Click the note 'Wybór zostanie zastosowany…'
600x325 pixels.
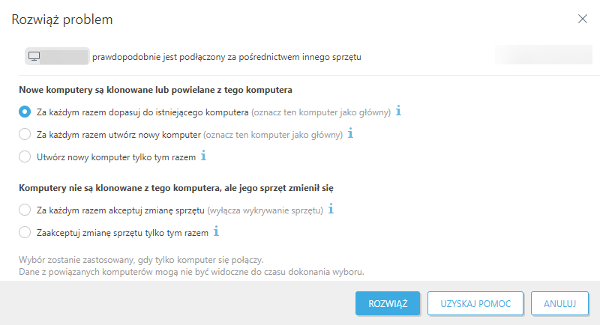pos(140,259)
